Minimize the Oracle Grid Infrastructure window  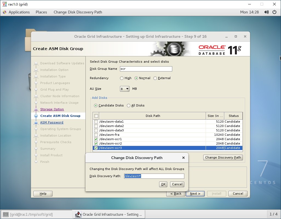(226, 36)
